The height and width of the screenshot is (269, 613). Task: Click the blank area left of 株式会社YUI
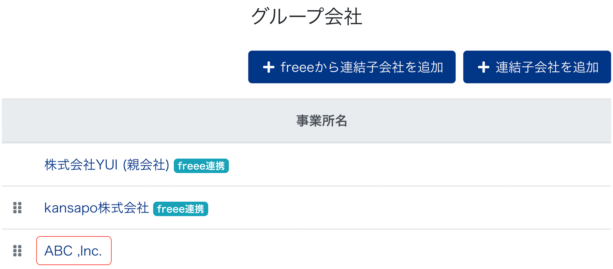21,165
